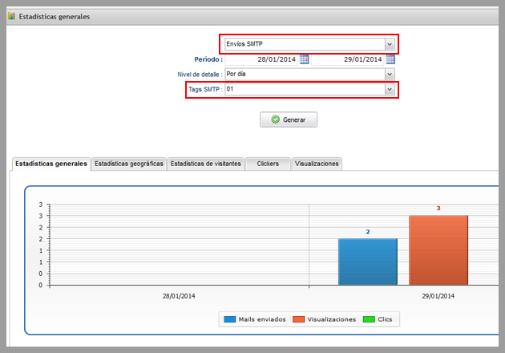Click the bar chart icon beside Estadísticas generales title
The image size is (505, 353).
(11, 16)
